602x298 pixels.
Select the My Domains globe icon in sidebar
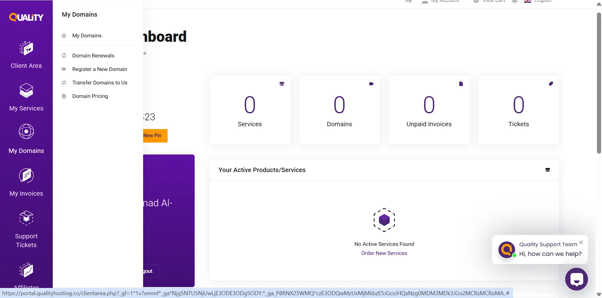[x=26, y=132]
